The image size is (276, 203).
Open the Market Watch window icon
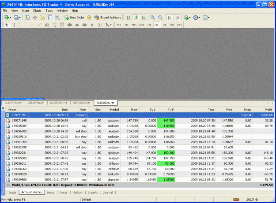tap(27, 18)
